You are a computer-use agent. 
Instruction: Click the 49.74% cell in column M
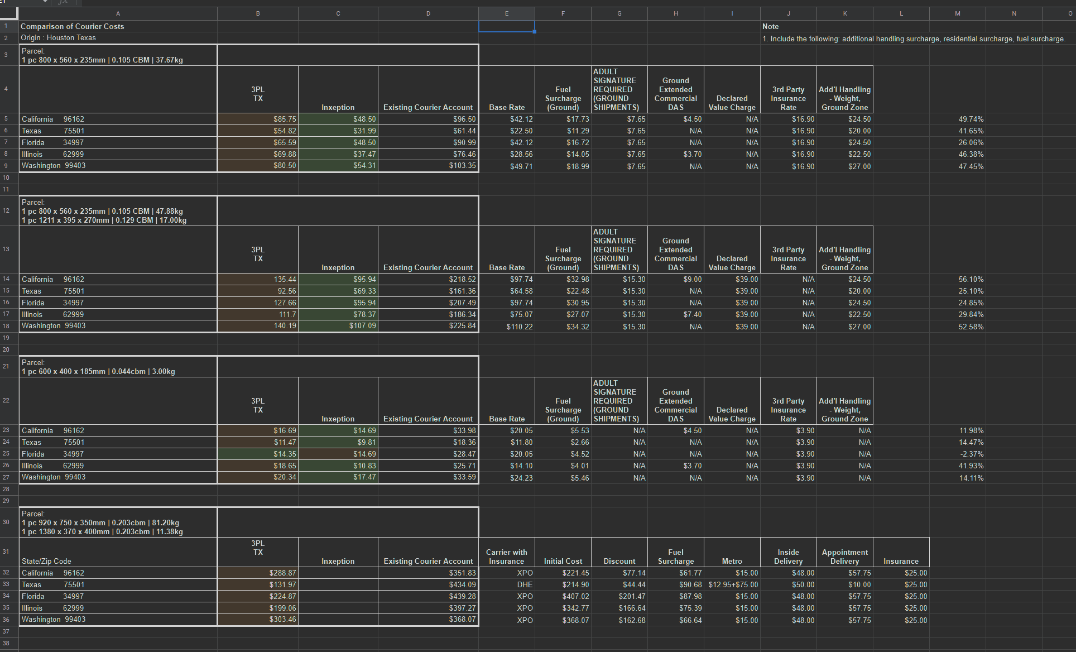coord(957,119)
